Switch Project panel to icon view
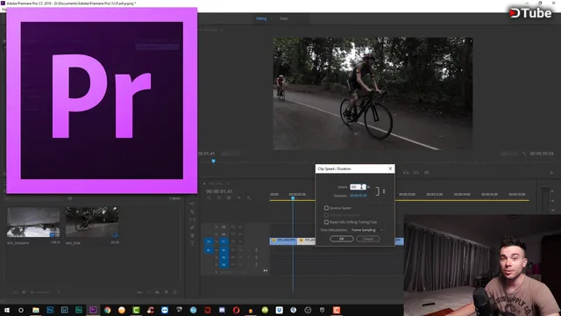Viewport: 561px width, 316px height. click(x=24, y=292)
